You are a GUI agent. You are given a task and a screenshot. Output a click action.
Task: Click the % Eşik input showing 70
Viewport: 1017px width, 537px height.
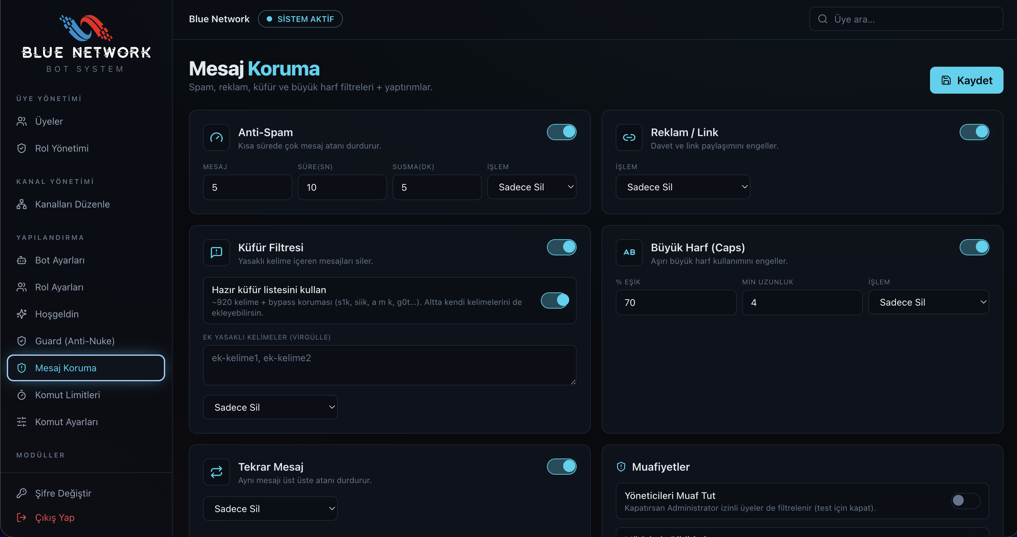pos(676,303)
